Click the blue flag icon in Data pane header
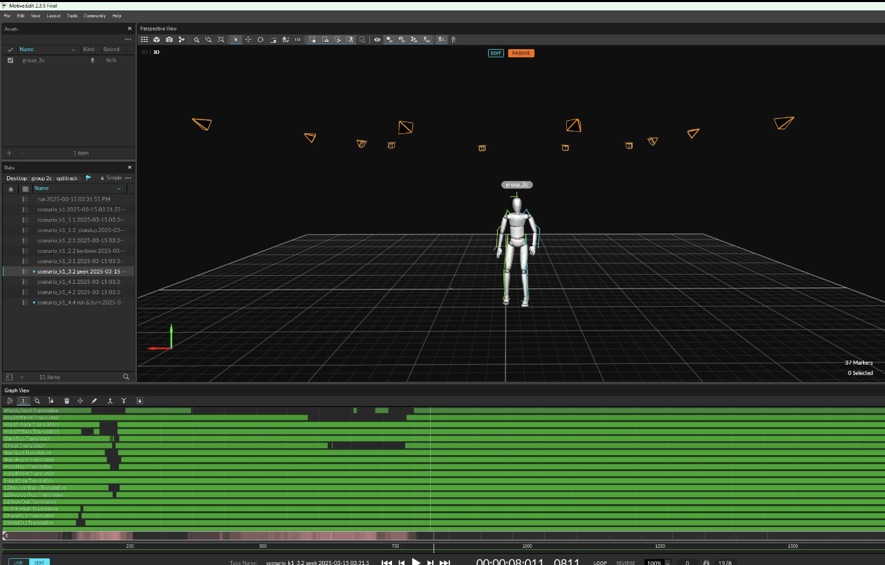Viewport: 885px width, 565px height. 88,178
